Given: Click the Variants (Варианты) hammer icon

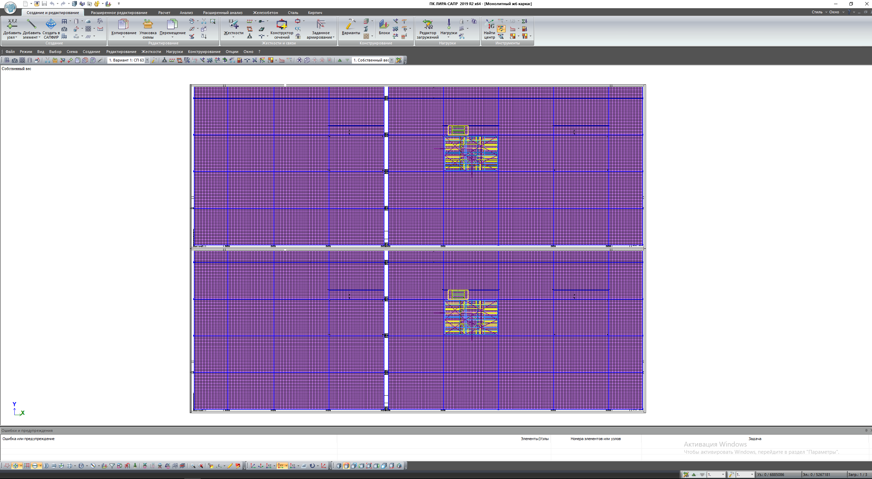Looking at the screenshot, I should [351, 25].
